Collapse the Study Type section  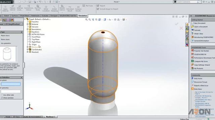pyautogui.click(x=21, y=32)
